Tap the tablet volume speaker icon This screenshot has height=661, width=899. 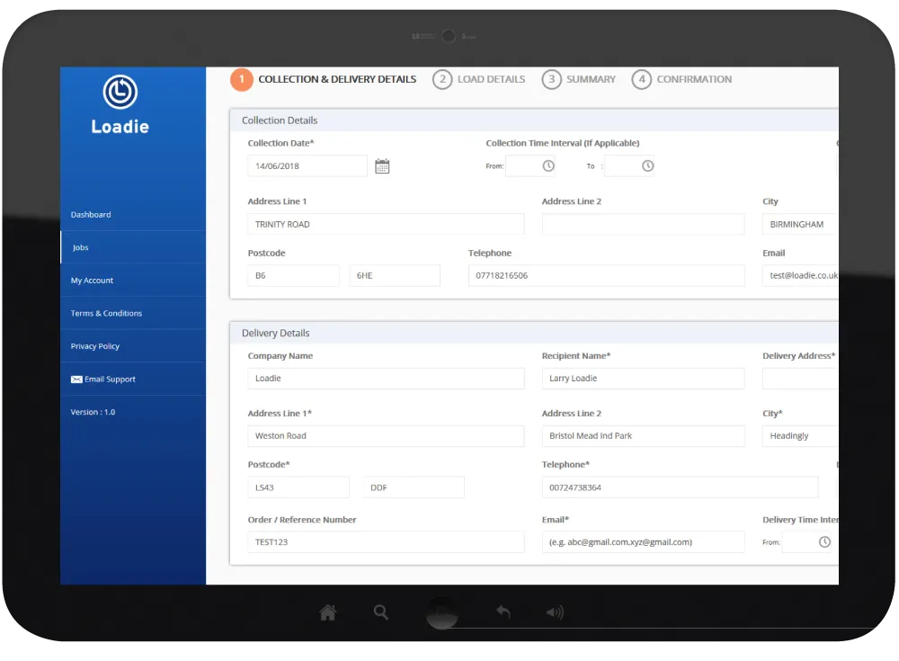[555, 612]
